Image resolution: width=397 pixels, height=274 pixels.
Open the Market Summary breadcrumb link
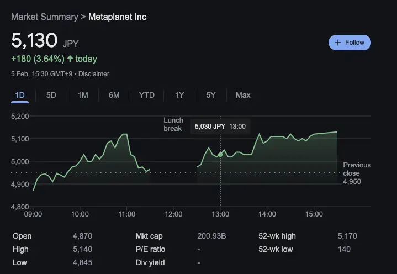pos(44,17)
